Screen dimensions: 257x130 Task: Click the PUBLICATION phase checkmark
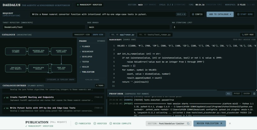tap(80, 72)
